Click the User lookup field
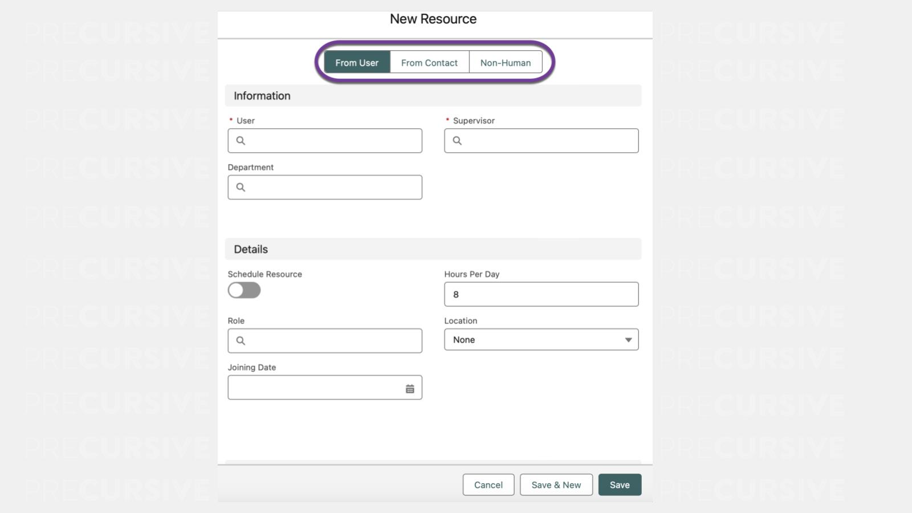This screenshot has height=513, width=912. 325,140
